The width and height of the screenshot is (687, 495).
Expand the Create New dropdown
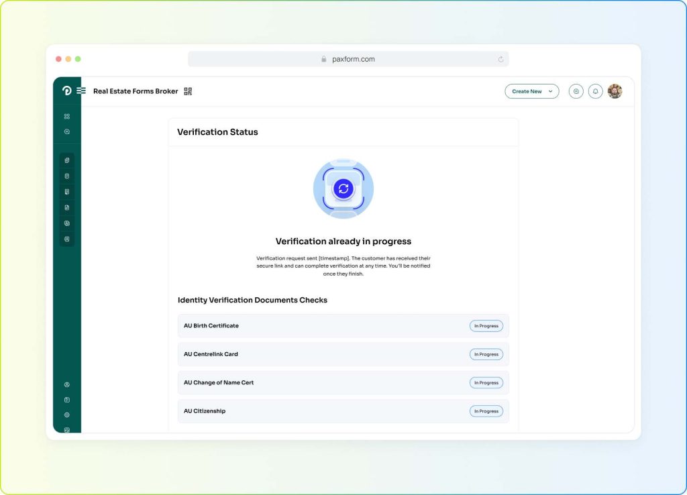pyautogui.click(x=531, y=91)
